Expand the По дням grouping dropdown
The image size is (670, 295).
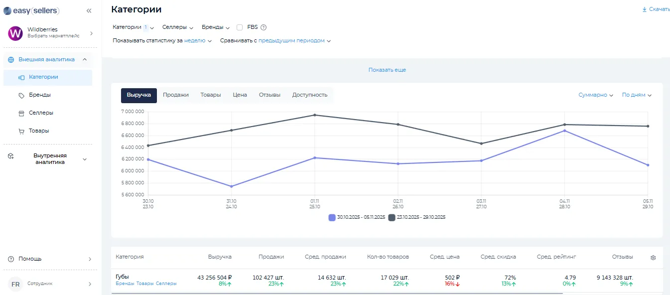[637, 95]
